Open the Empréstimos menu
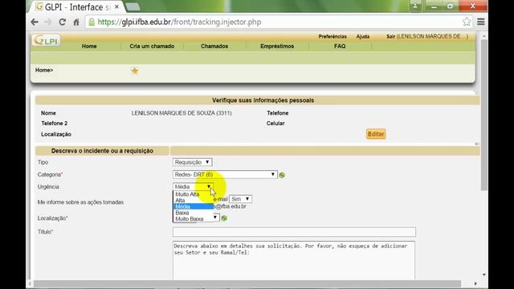Screen dimensions: 514x289 point(277,47)
